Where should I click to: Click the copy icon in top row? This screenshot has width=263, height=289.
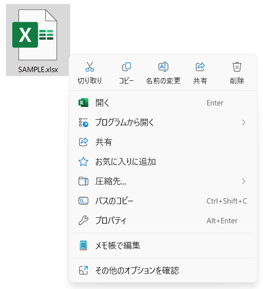[x=127, y=67]
